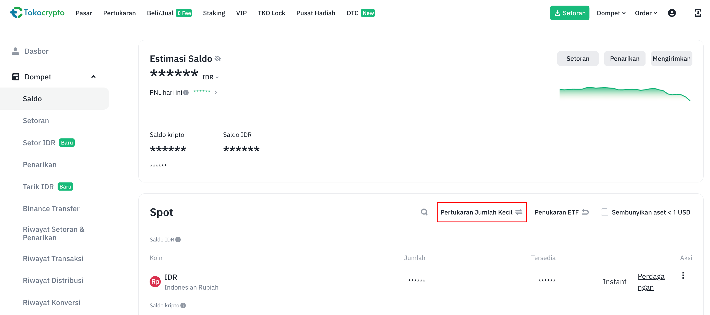Go to Beli/Jual 0 Fee
This screenshot has width=710, height=315.
[x=169, y=13]
